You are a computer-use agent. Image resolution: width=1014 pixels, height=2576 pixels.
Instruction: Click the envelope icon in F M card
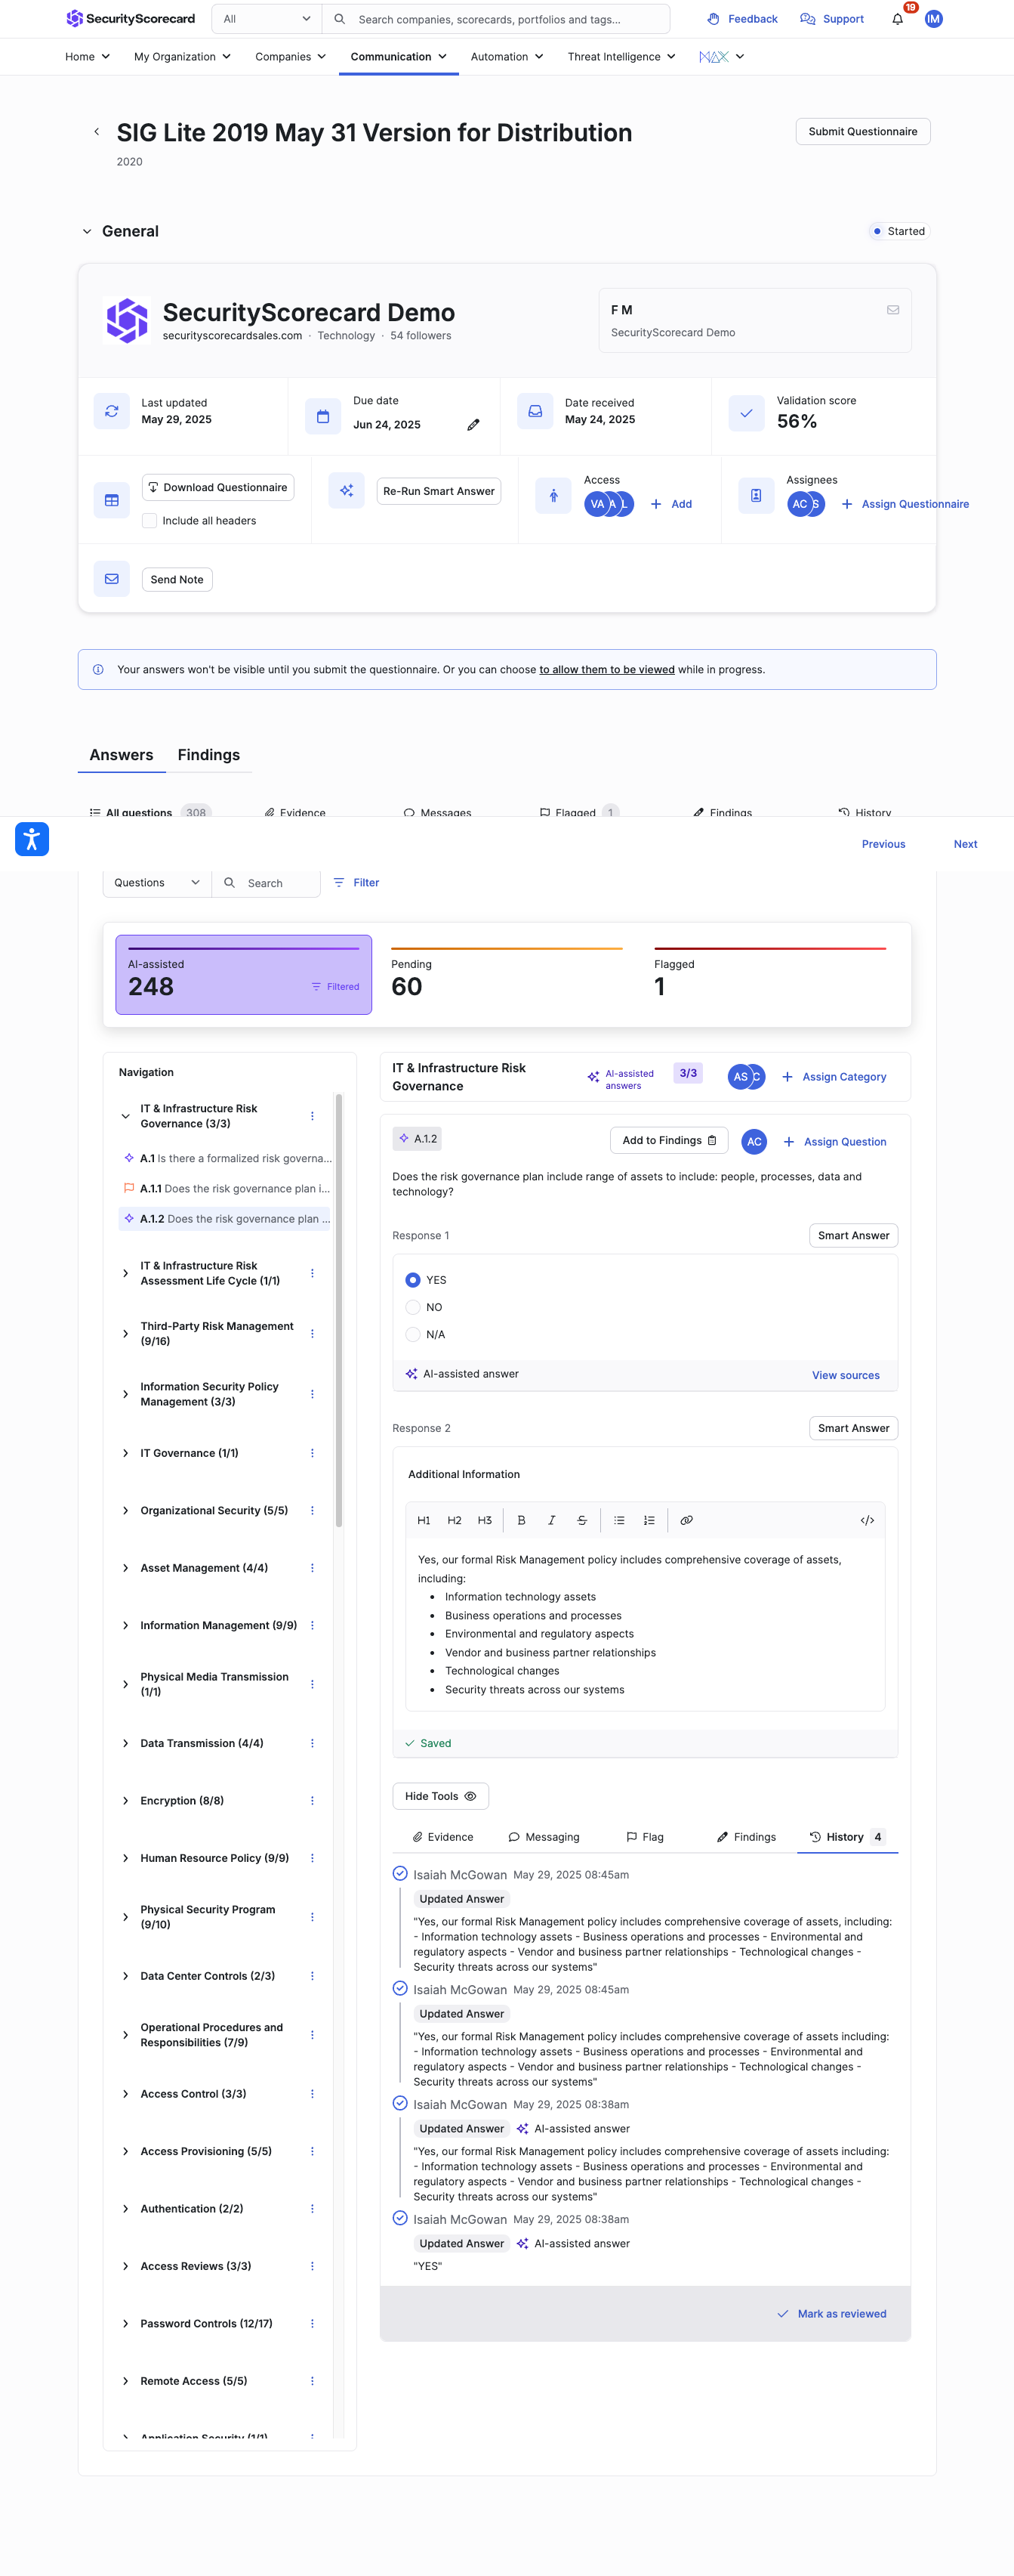pyautogui.click(x=892, y=310)
